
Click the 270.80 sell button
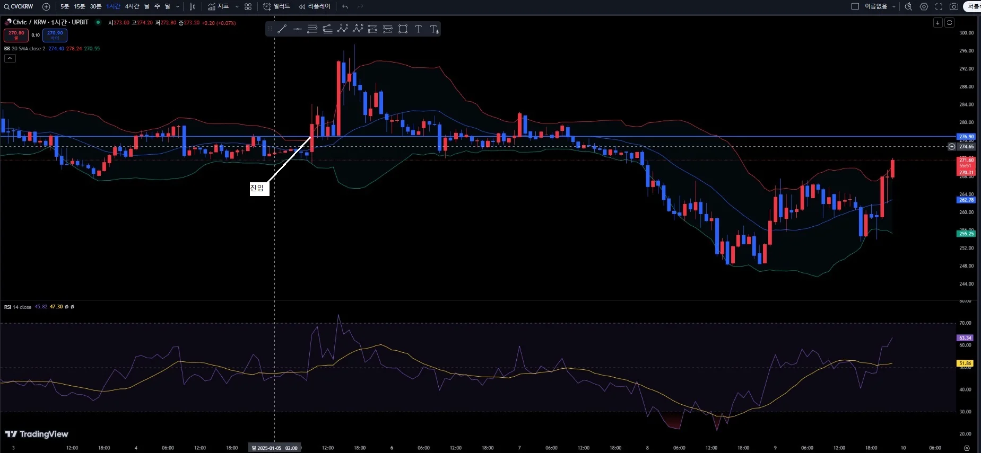click(x=16, y=35)
